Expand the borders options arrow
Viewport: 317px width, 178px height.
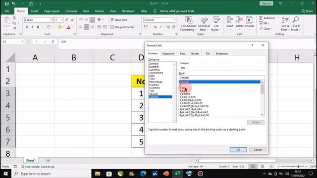click(x=53, y=27)
